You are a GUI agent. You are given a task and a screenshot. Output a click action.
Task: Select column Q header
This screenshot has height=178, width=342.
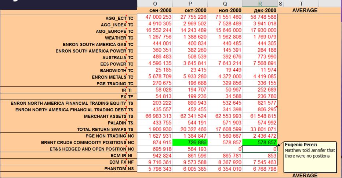pyautogui.click(x=225, y=4)
